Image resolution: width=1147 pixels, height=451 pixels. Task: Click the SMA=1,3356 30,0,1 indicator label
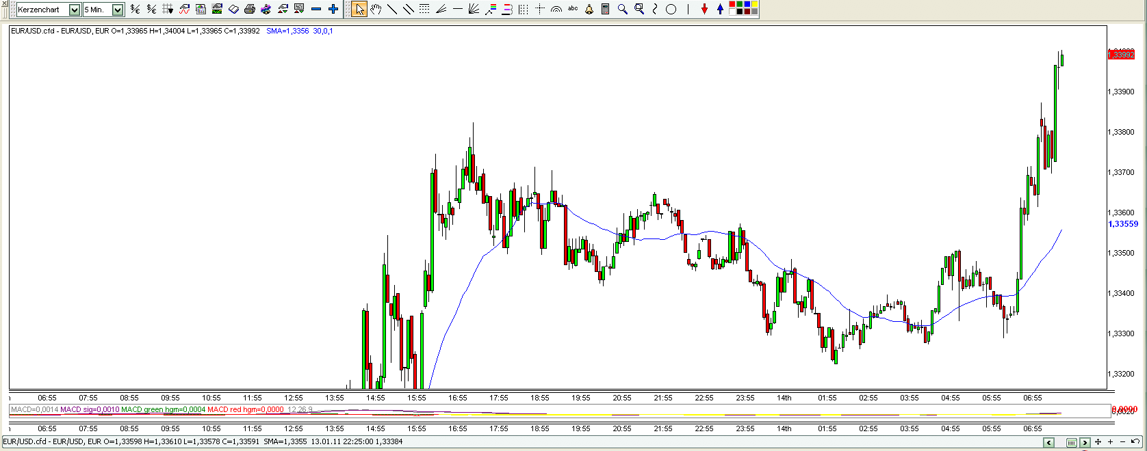coord(300,31)
